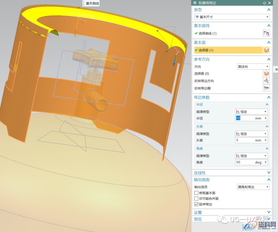Open the 类型 dropdown showing 基本尺寸
The image size is (278, 232).
coord(232,17)
